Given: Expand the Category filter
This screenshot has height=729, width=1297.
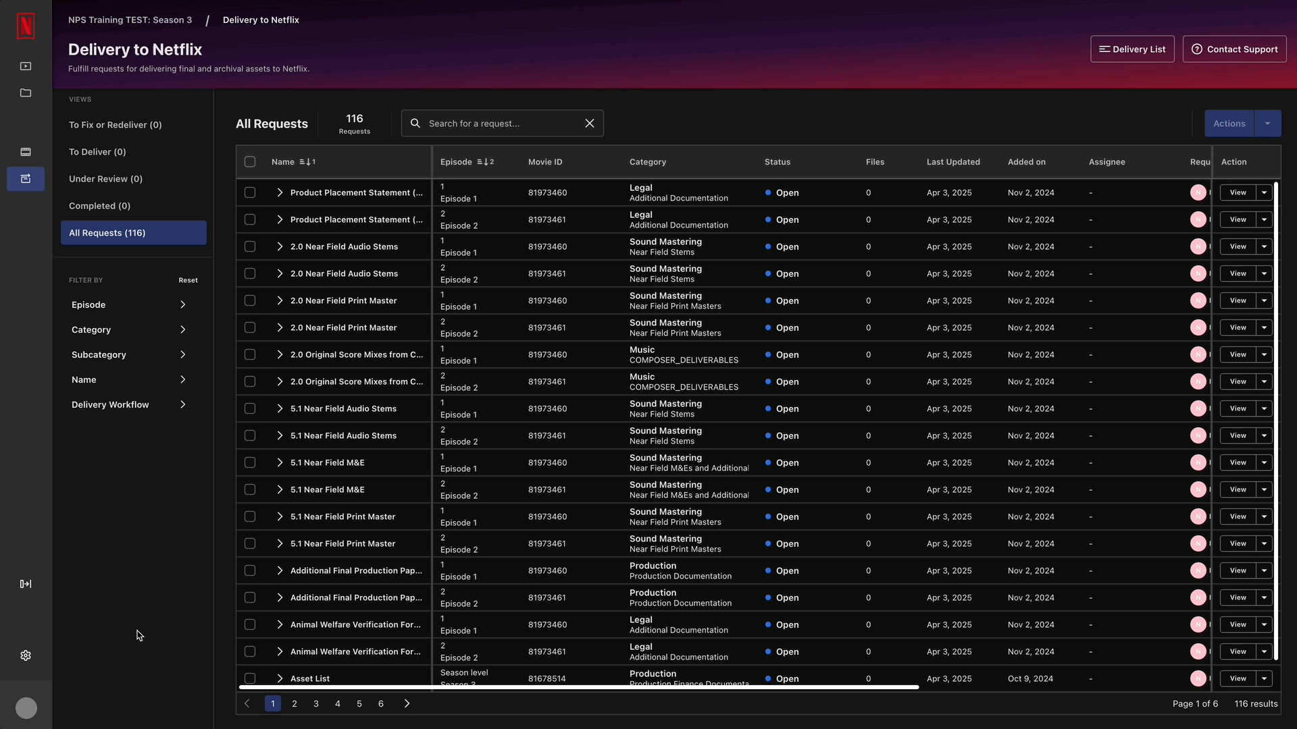Looking at the screenshot, I should tap(128, 330).
